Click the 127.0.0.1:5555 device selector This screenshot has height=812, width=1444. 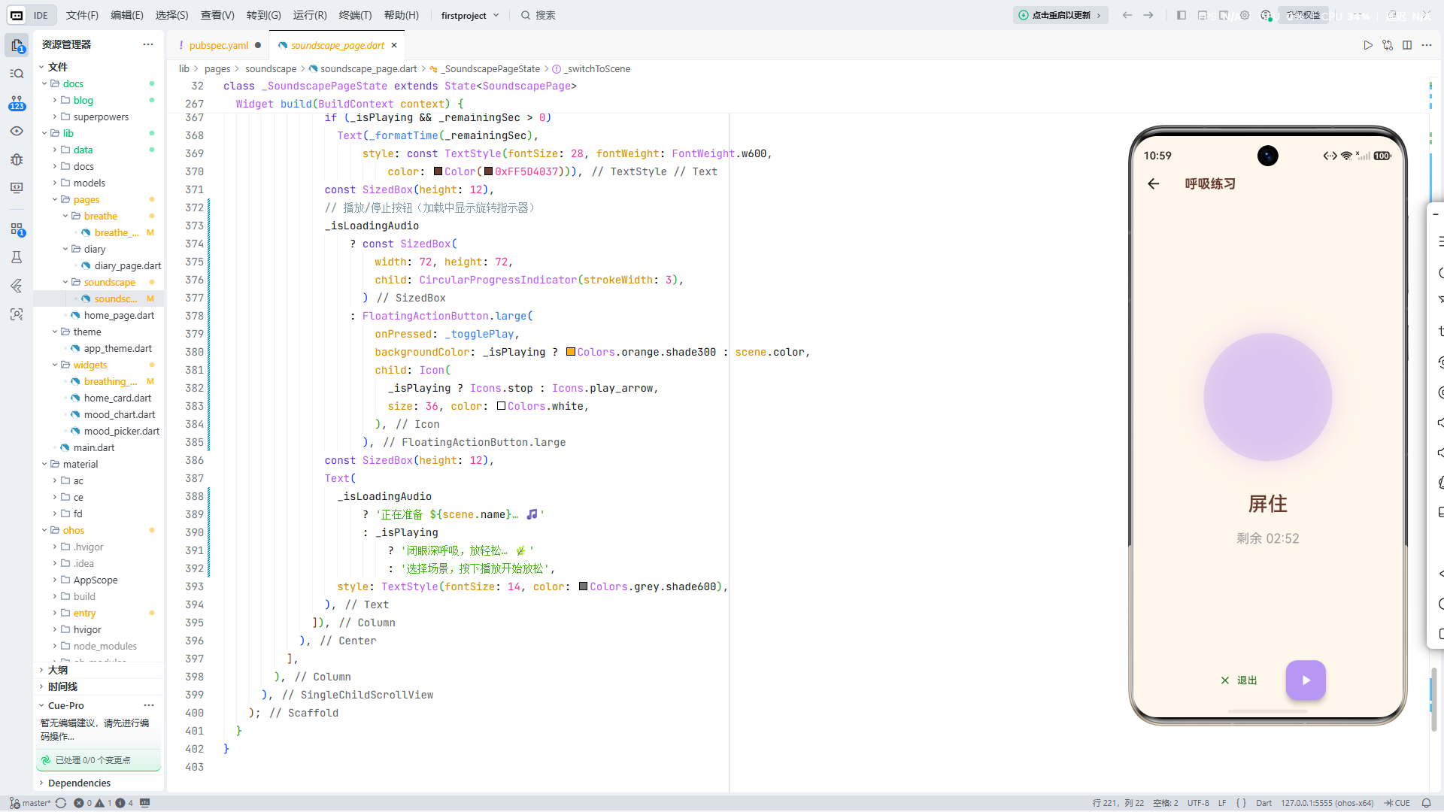point(1327,803)
